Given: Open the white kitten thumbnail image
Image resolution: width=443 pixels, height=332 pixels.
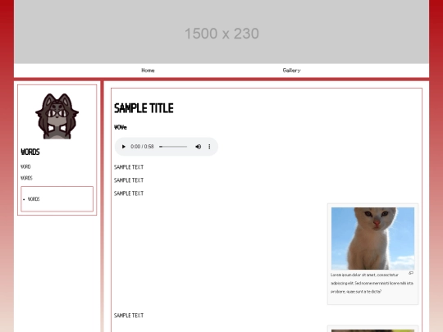Looking at the screenshot, I should 372,239.
